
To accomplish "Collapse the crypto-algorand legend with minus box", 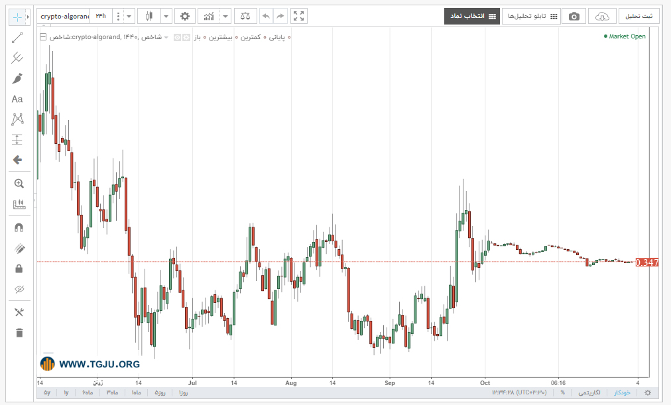I will click(43, 36).
